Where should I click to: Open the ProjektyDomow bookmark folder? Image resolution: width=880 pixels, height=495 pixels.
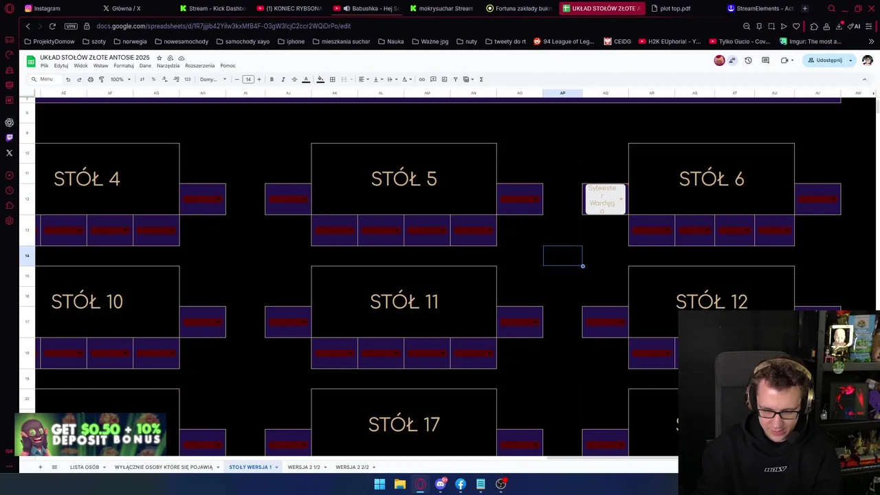49,41
